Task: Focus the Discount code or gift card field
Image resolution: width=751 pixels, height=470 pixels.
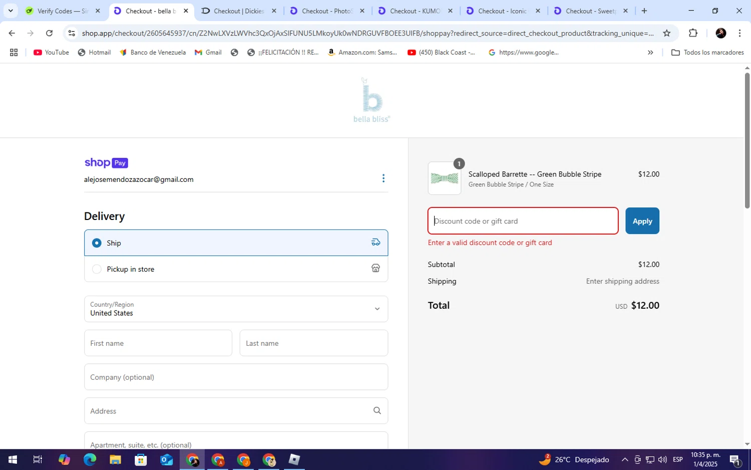Action: click(523, 221)
